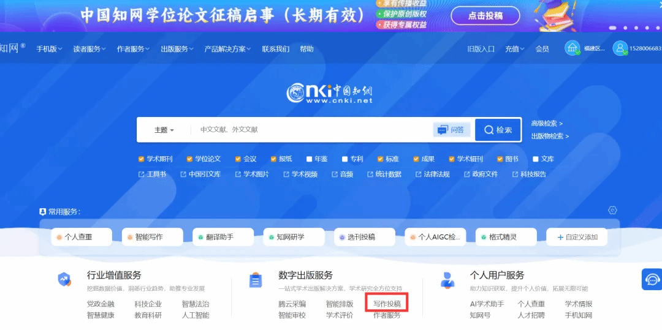Check the 年鉴 checkbox
The height and width of the screenshot is (330, 662).
309,159
